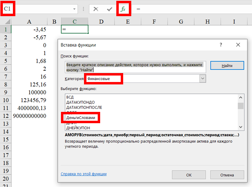Viewport: 252px width, 187px height.
Task: Select row 5 header
Action: tap(6, 61)
